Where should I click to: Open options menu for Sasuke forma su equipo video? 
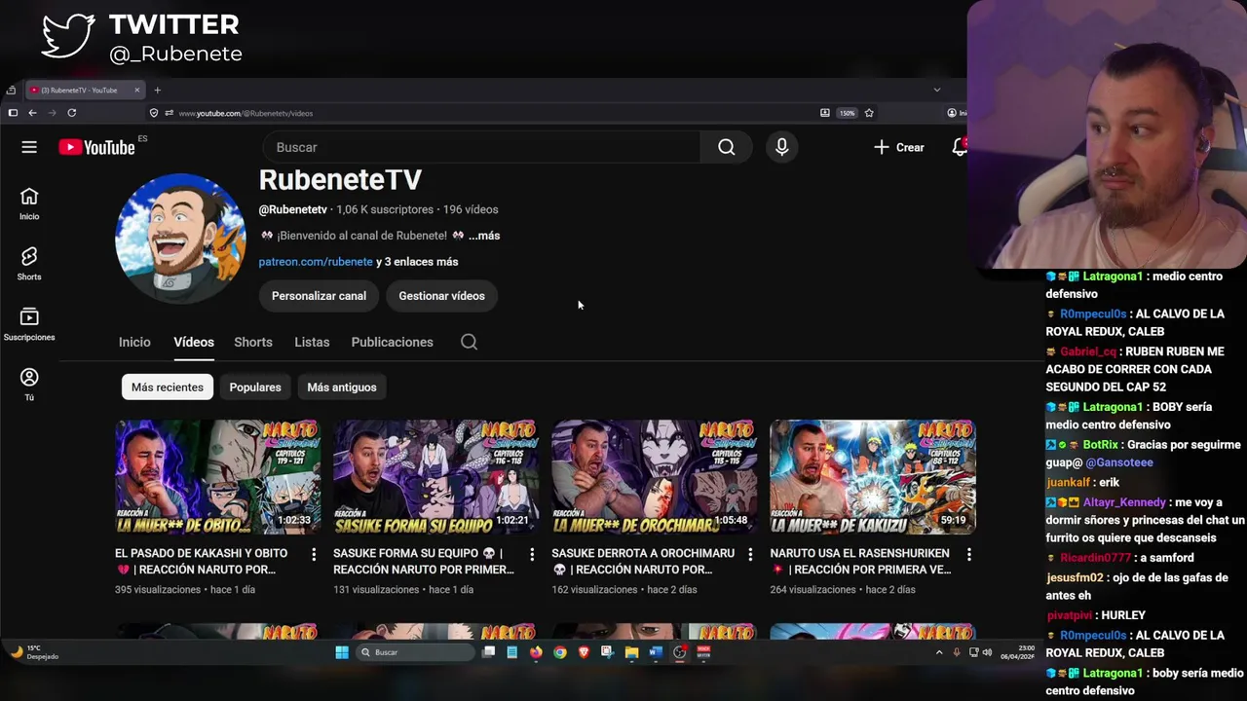pos(532,554)
